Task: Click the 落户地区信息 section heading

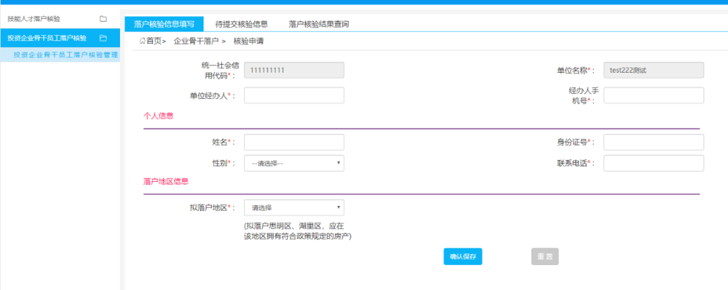Action: pos(166,181)
